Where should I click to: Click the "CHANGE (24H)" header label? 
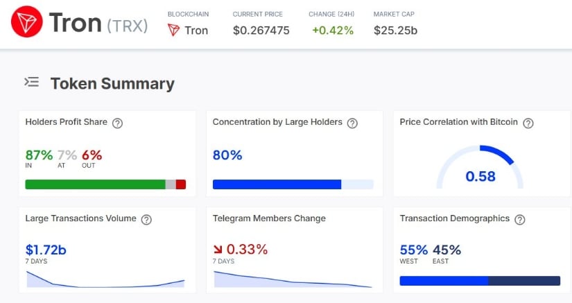click(x=331, y=15)
